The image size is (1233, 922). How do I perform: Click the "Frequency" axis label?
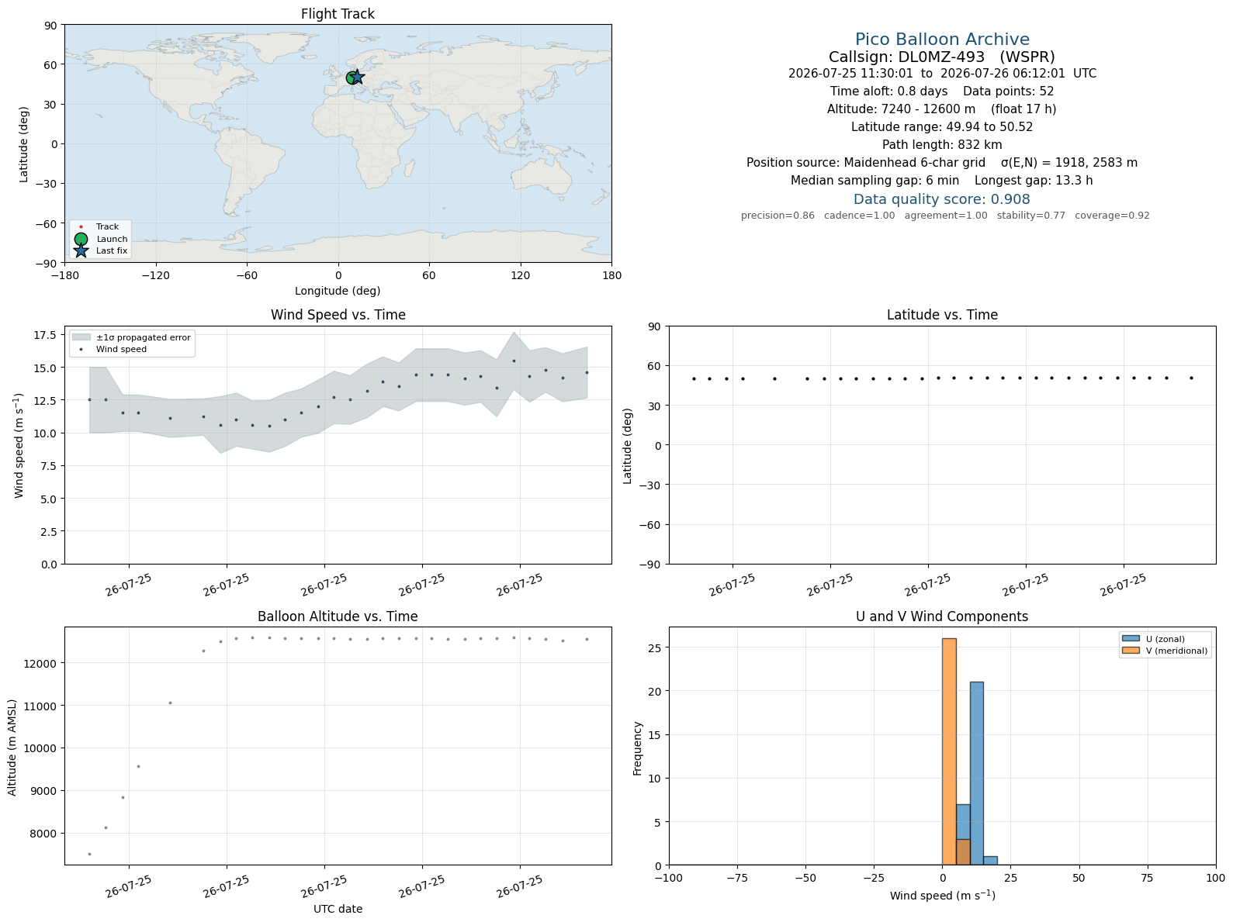pos(638,748)
